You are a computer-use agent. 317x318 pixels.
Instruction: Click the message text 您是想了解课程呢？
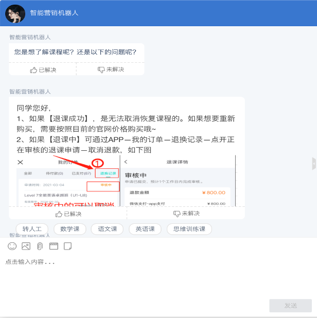[44, 52]
